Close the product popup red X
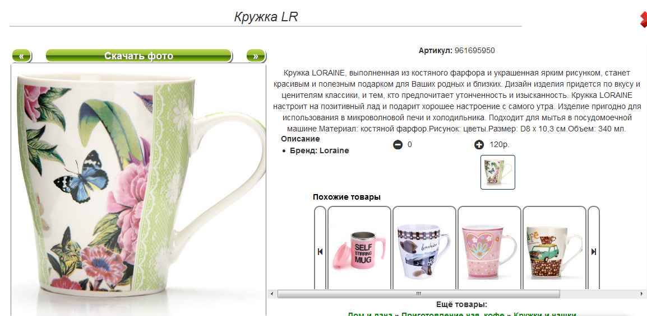 [643, 20]
